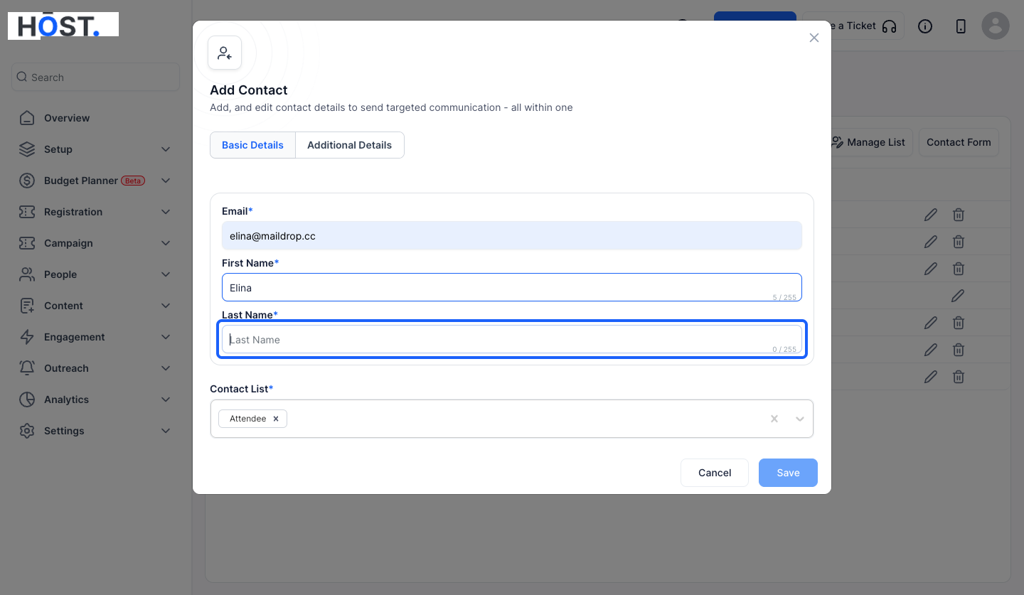Screen dimensions: 1024x595
Task: Click the headset icon beside Ticket
Action: point(890,26)
